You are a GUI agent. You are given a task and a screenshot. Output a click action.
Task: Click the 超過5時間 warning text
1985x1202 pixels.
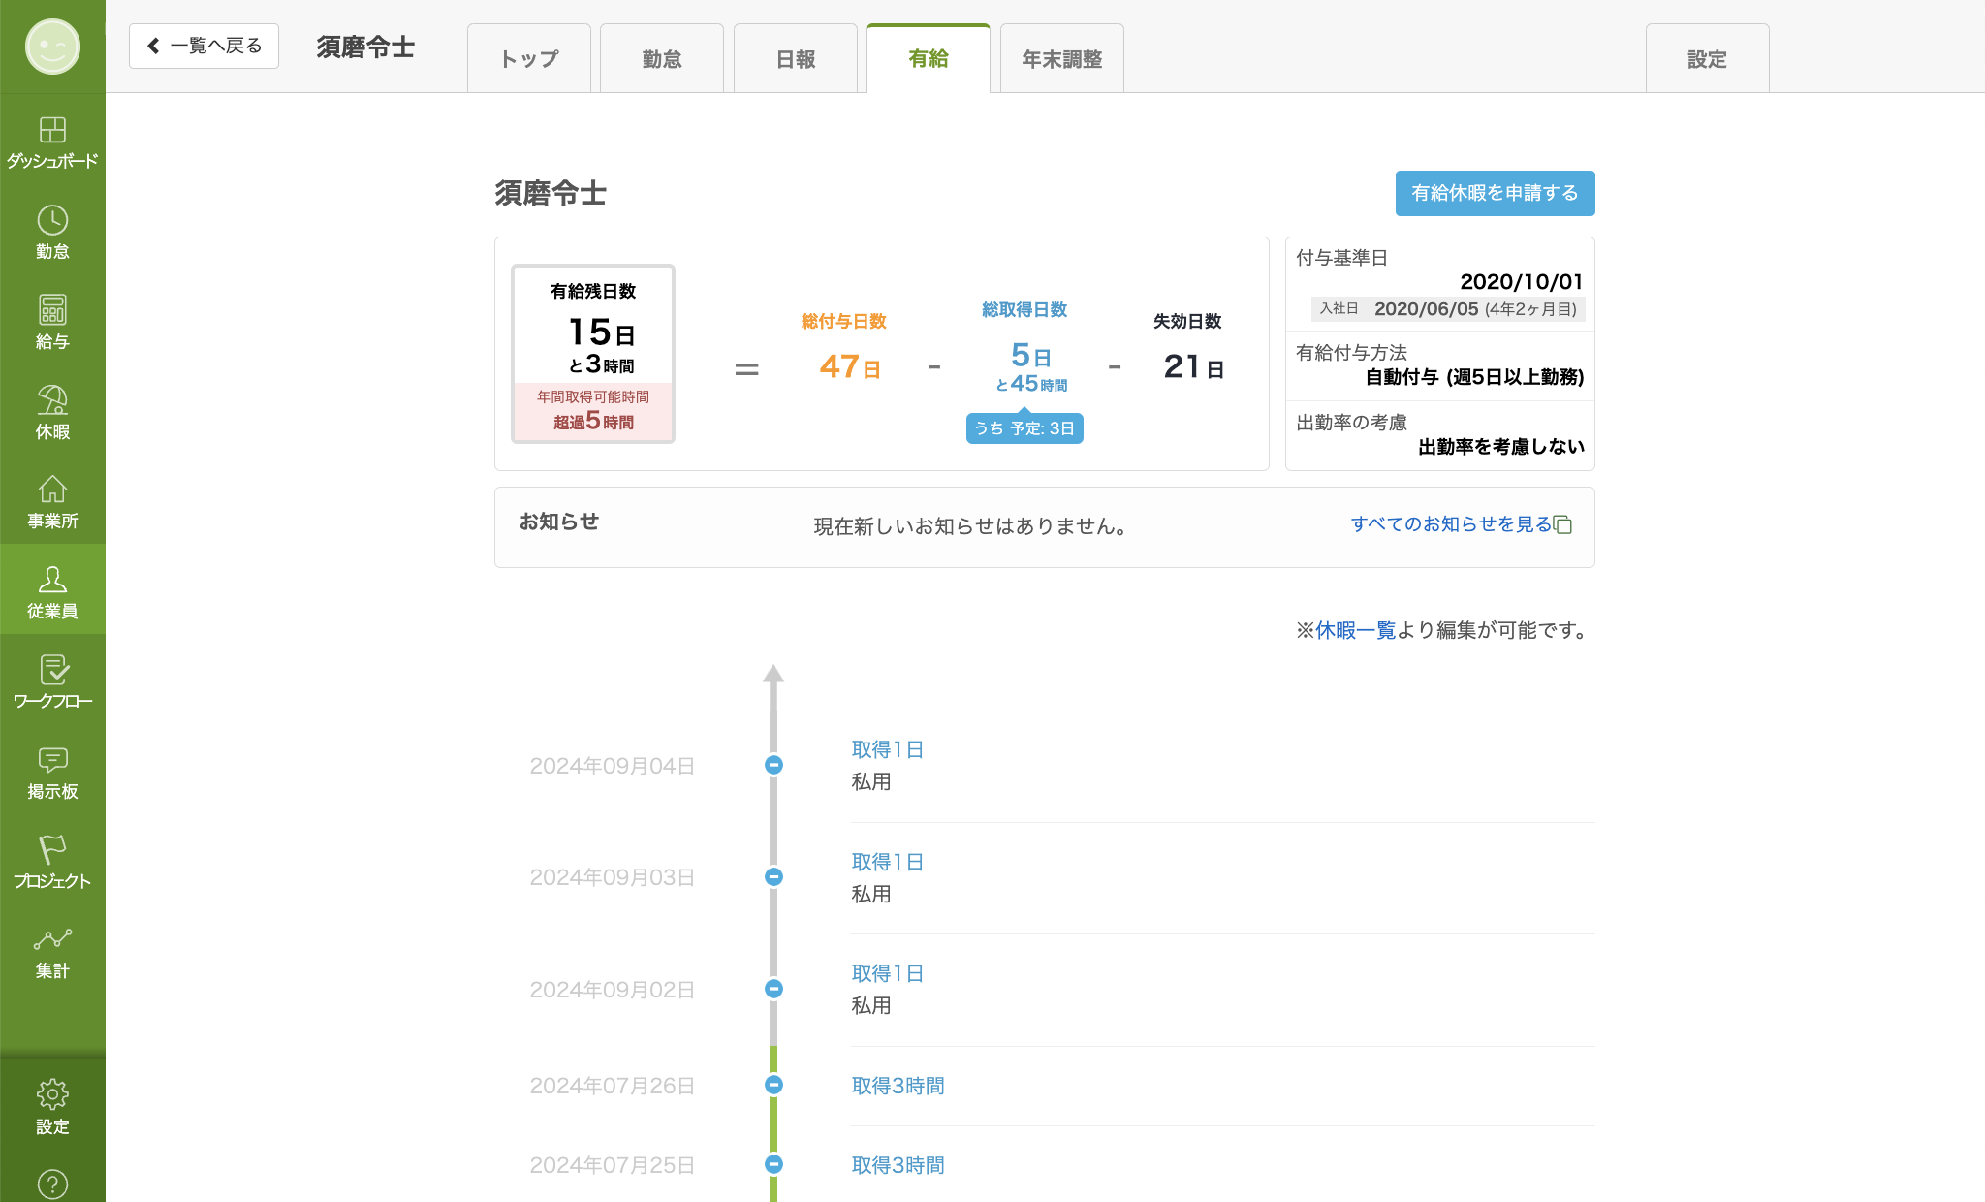coord(593,421)
